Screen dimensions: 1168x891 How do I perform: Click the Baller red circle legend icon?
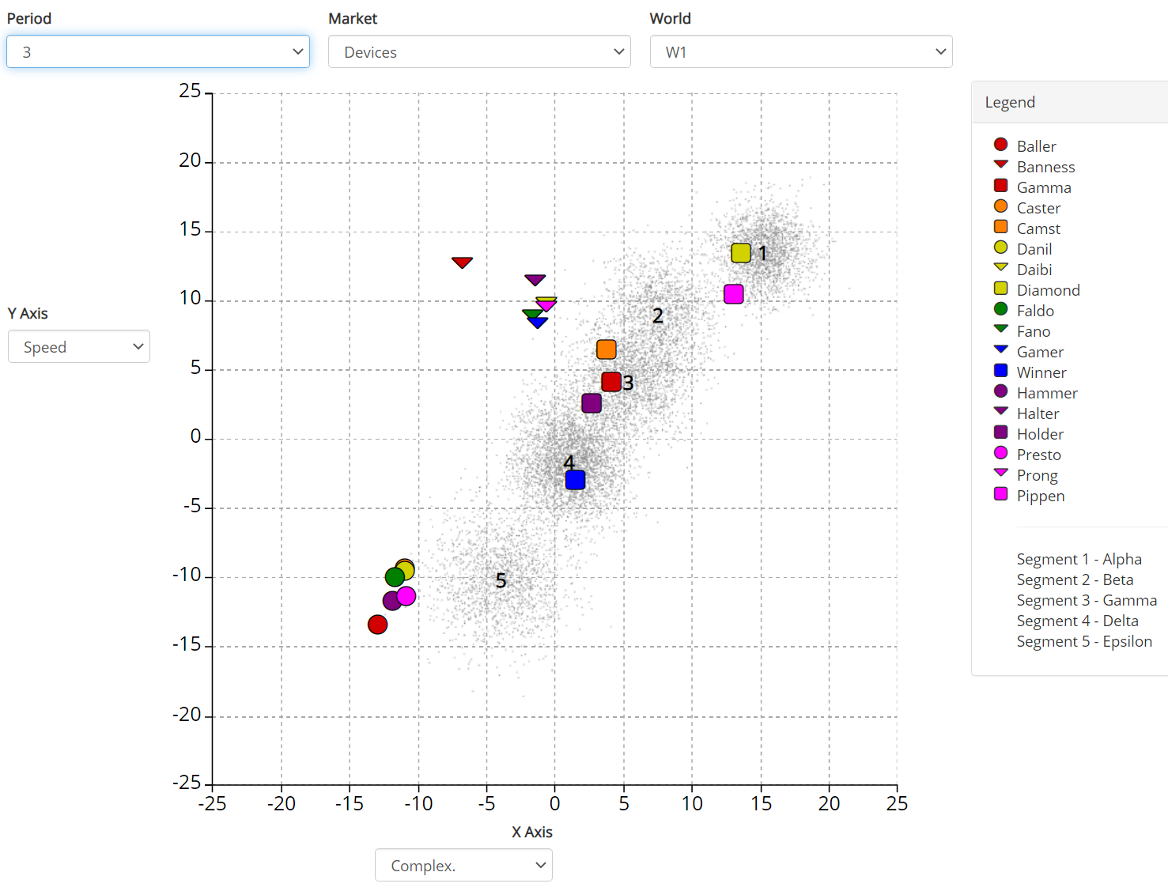click(x=1000, y=144)
